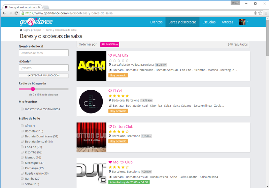Image resolution: width=269 pixels, height=188 pixels.
Task: Open the Cotton Club venue link
Action: tap(123, 127)
